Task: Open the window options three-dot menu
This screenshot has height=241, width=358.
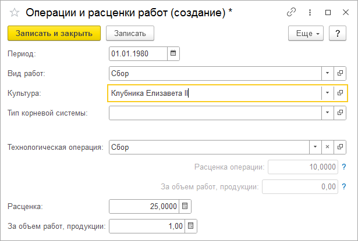Action: click(310, 12)
